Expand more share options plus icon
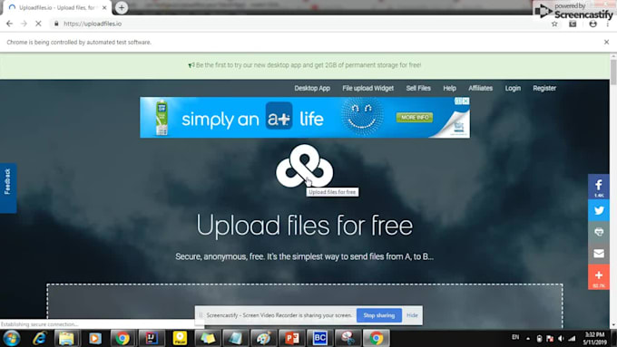The image size is (617, 347). point(599,277)
